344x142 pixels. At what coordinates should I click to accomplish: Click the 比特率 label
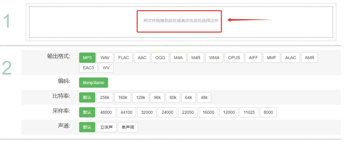(61, 96)
